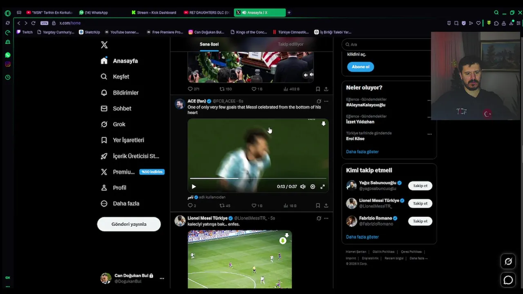The height and width of the screenshot is (294, 523).
Task: Repost the post with 150 reposts
Action: 226,89
